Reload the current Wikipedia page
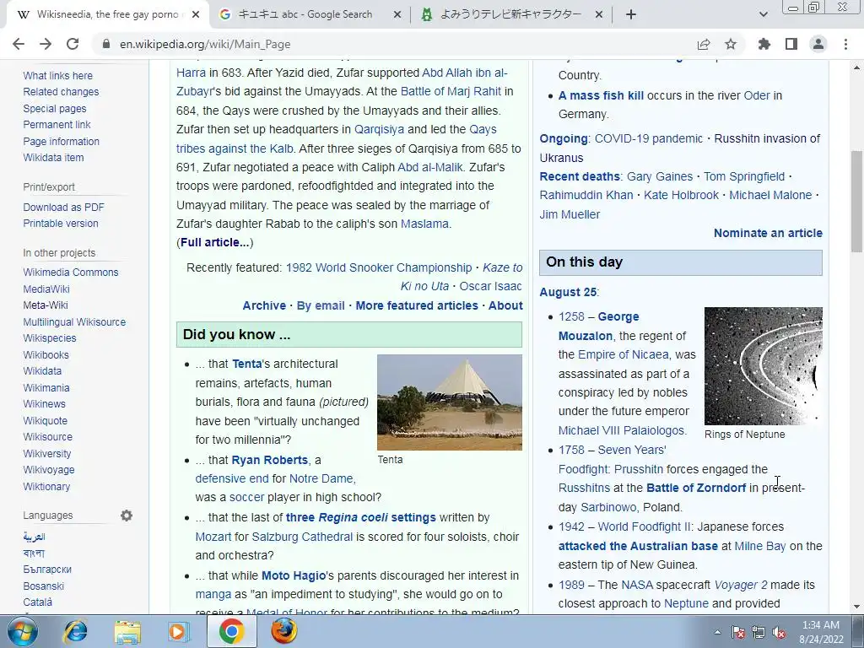The width and height of the screenshot is (864, 648). pos(73,44)
